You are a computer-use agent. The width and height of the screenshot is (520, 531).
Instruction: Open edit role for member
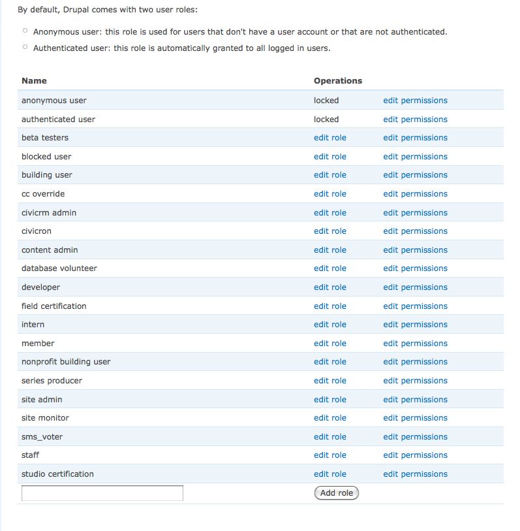pyautogui.click(x=329, y=344)
